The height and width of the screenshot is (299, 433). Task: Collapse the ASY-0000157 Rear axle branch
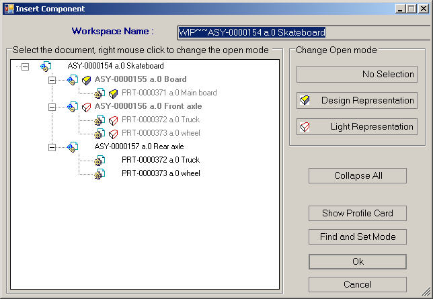click(x=52, y=146)
